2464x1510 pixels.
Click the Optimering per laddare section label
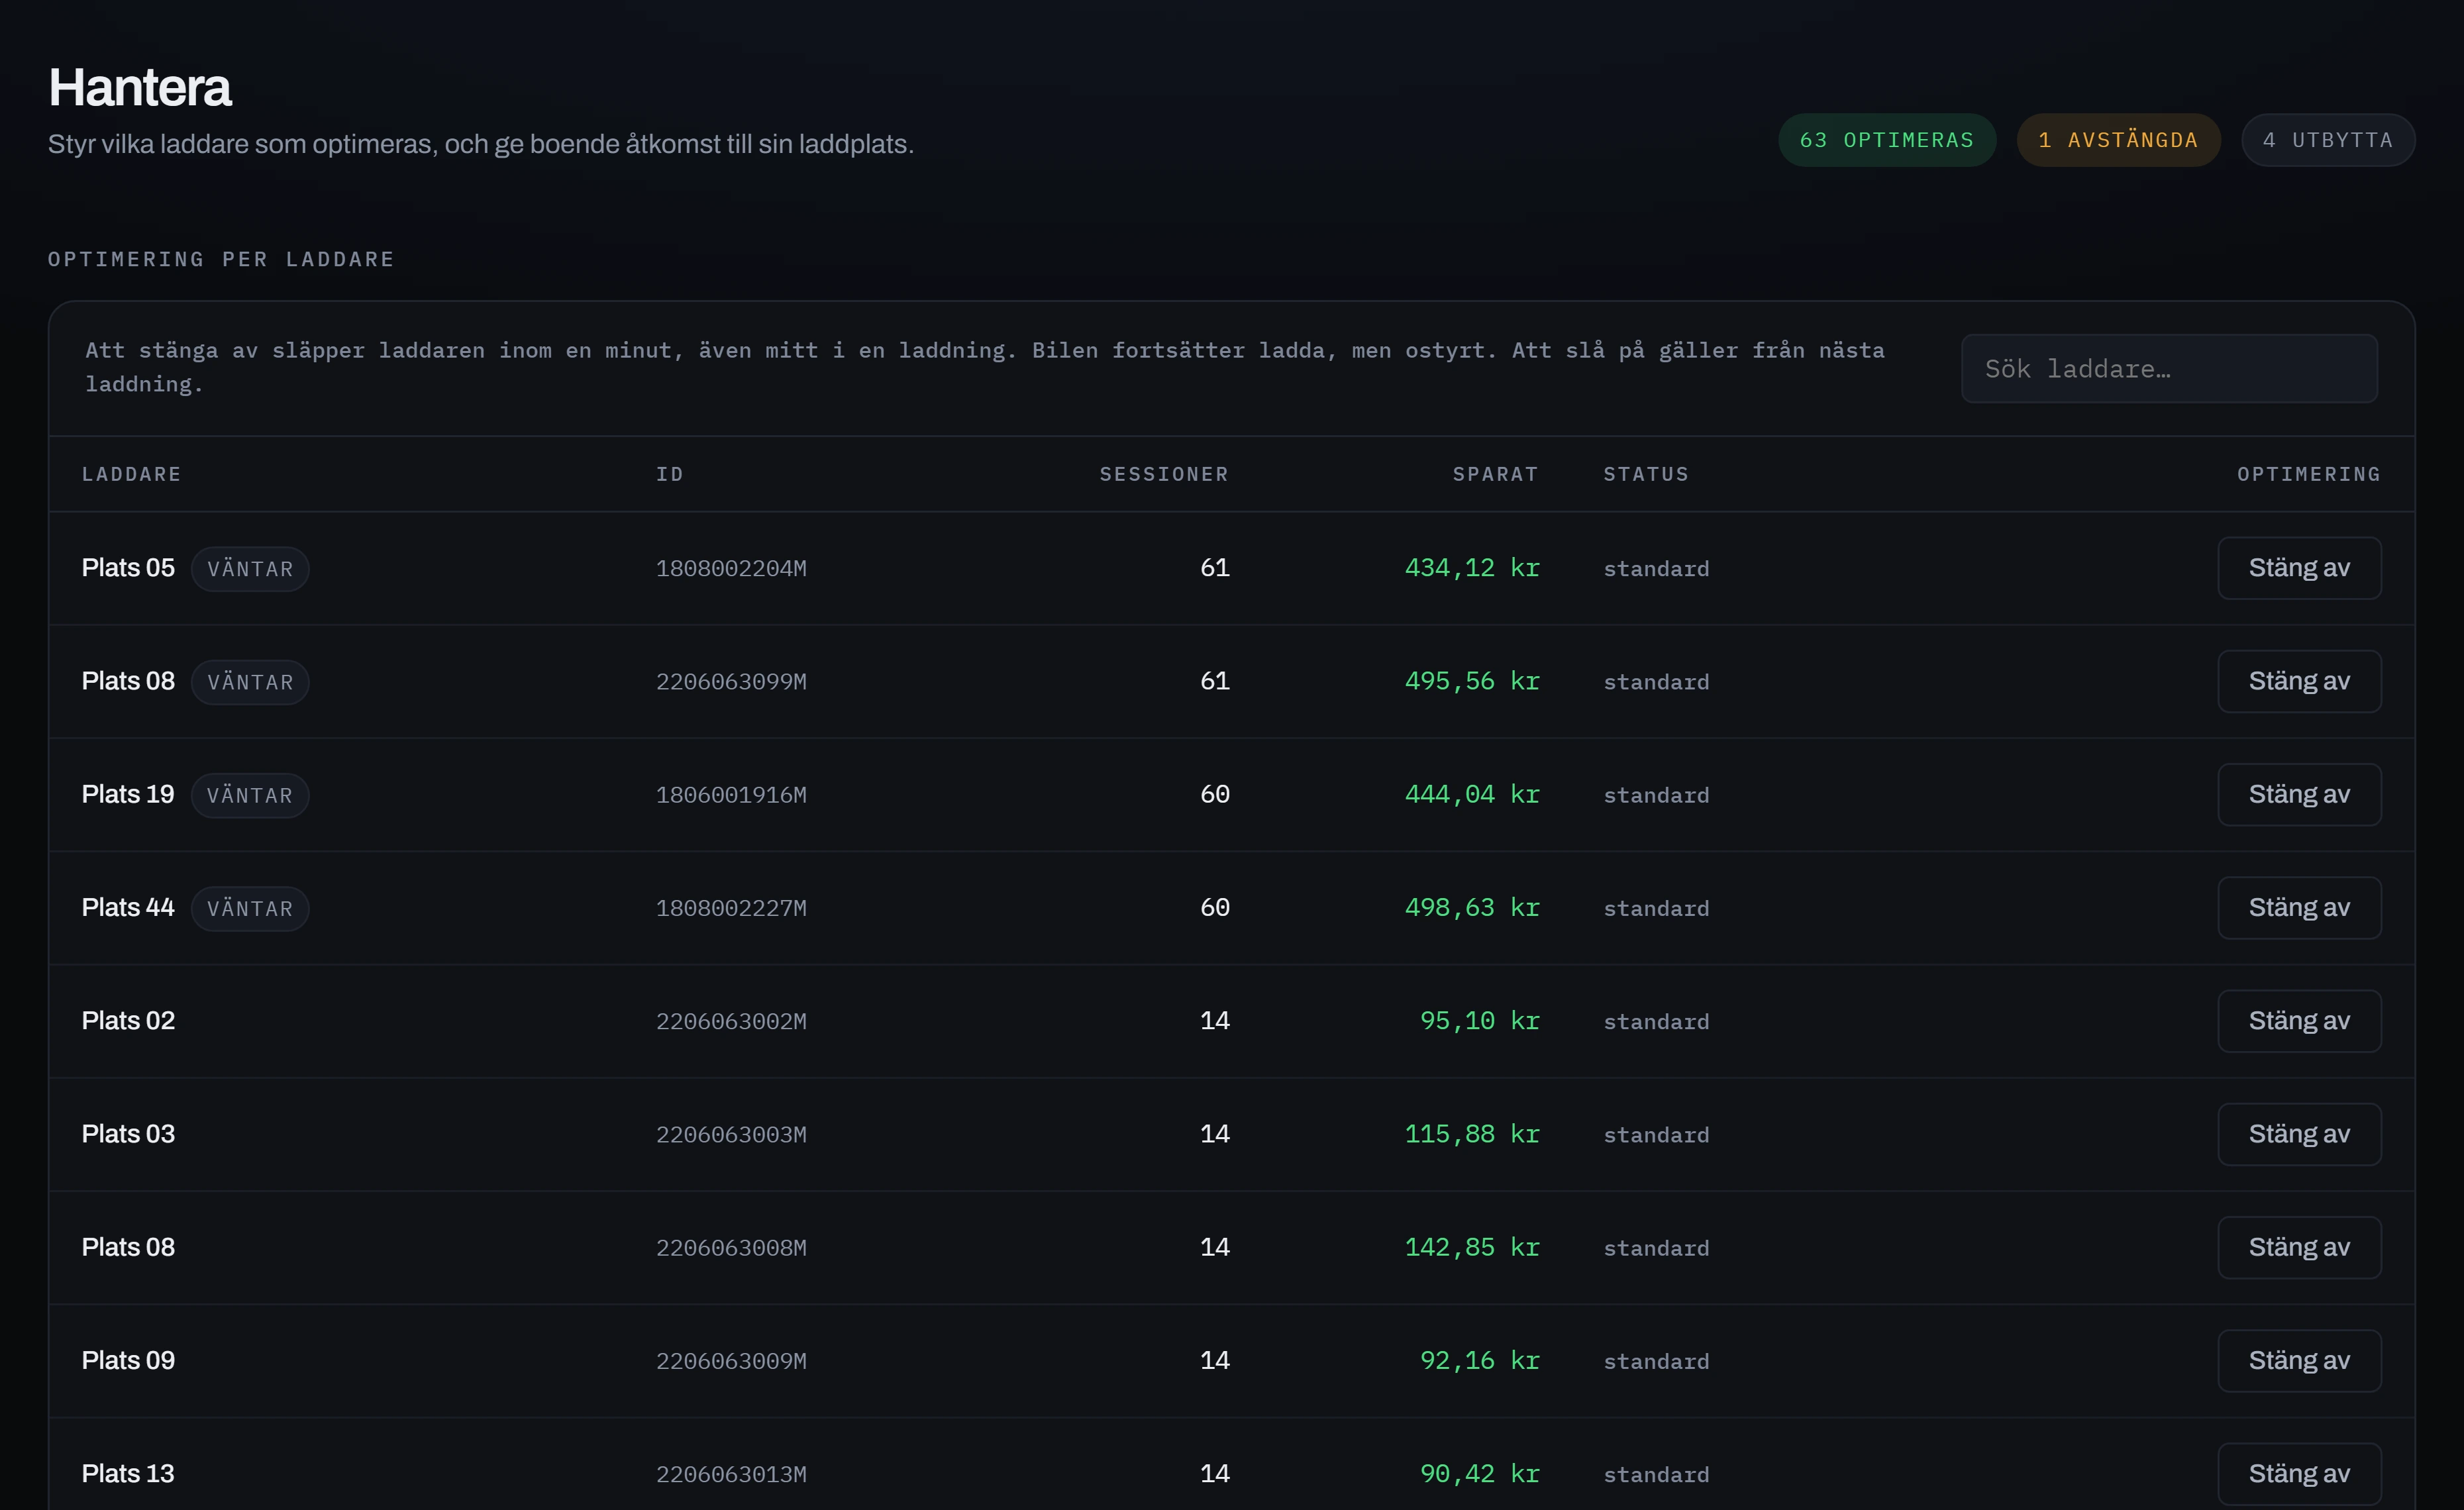coord(221,259)
